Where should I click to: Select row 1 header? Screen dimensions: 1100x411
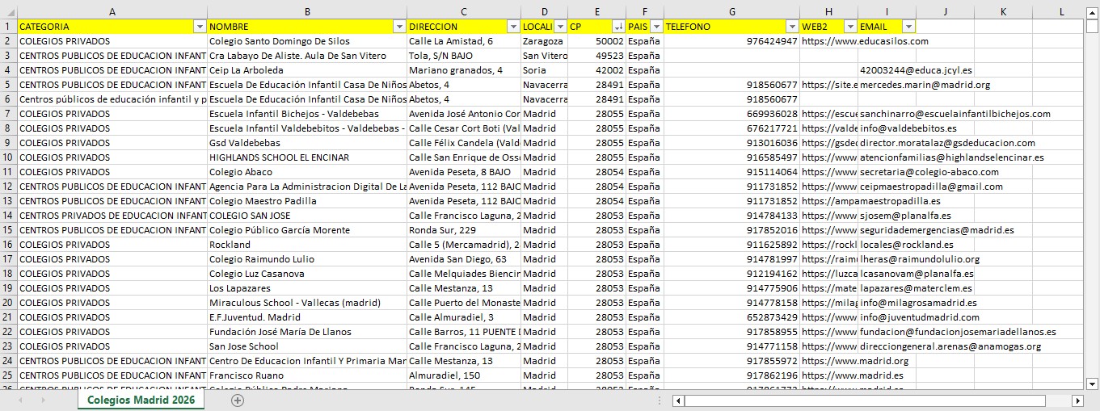point(8,27)
